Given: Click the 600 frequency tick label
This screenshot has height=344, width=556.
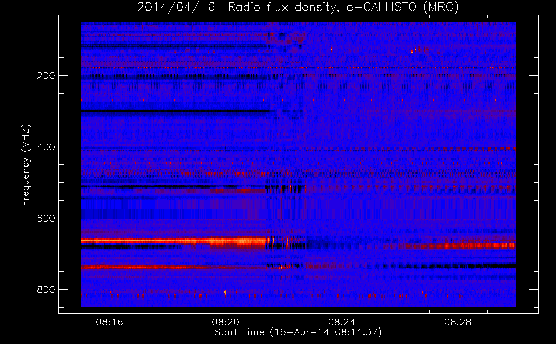Looking at the screenshot, I should [x=46, y=219].
